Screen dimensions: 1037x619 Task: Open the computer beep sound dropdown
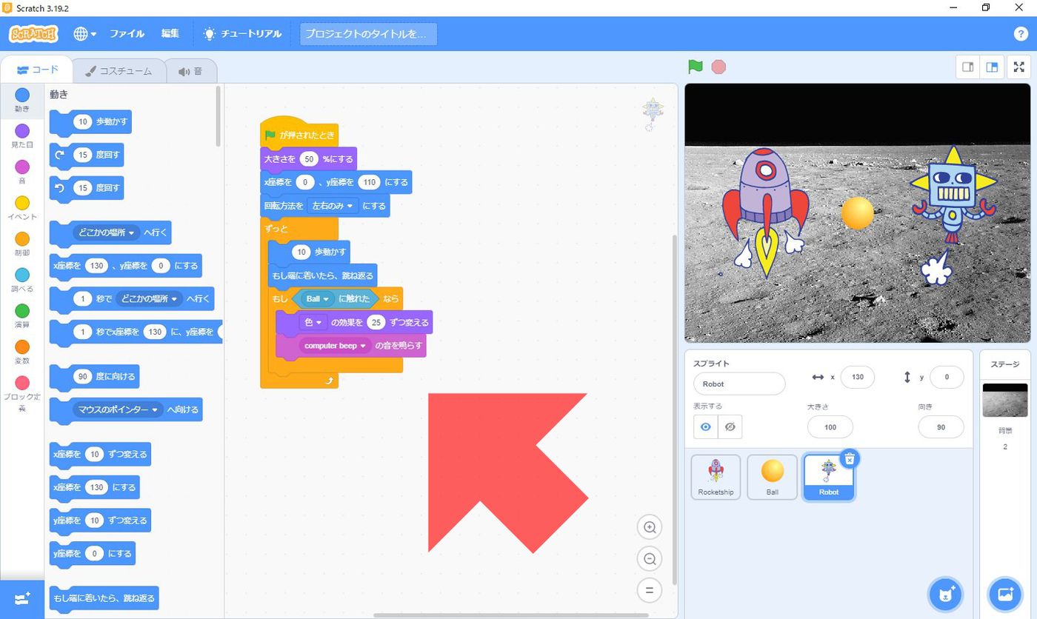[x=336, y=346]
